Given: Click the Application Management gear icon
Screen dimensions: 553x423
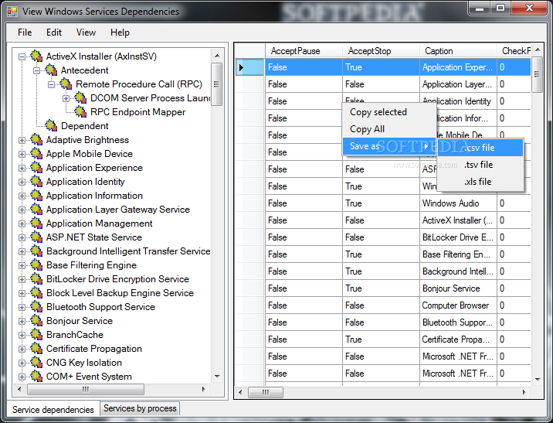Looking at the screenshot, I should pos(36,223).
